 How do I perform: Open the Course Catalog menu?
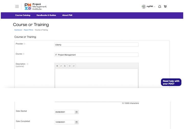click(x=23, y=15)
